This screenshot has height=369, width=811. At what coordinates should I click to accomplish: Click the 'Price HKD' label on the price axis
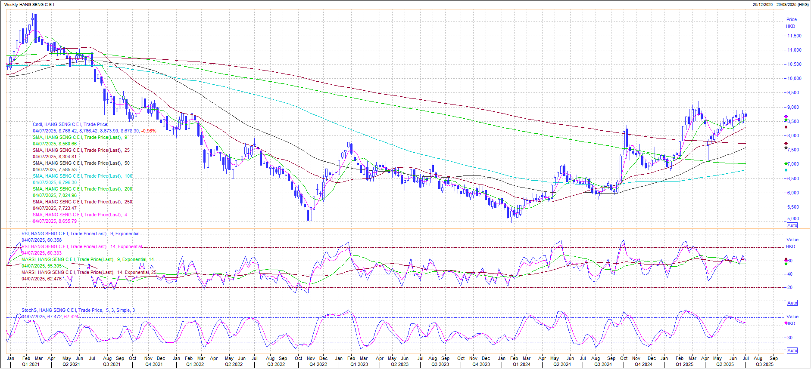pos(791,23)
